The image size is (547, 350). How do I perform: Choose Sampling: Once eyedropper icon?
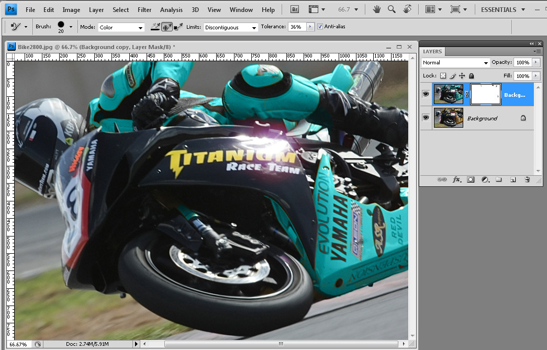point(167,27)
